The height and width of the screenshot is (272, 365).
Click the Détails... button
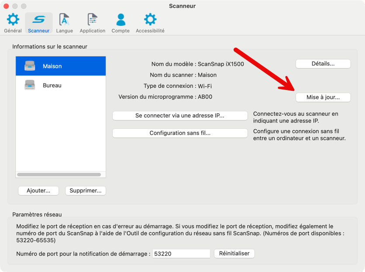(x=323, y=64)
